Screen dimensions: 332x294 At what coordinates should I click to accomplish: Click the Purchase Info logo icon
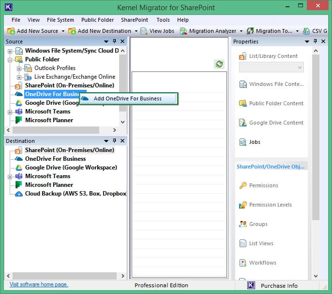[251, 285]
